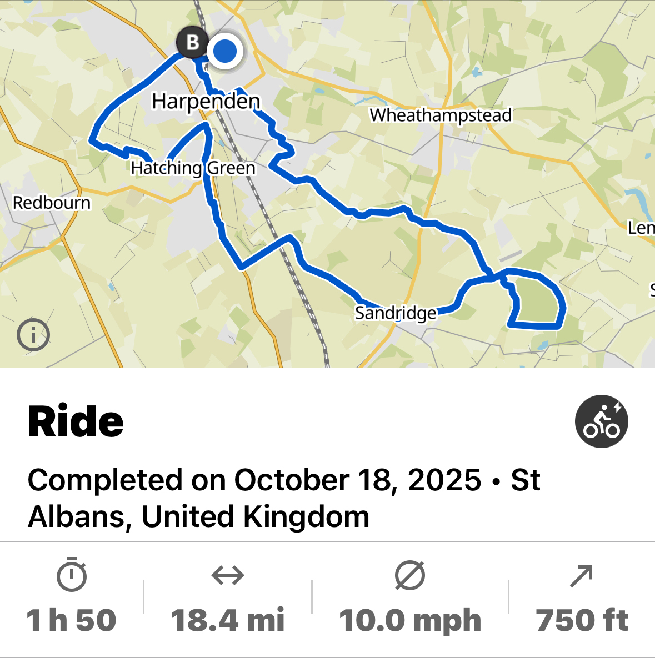Screen dimensions: 655x658
Task: Tap the stopwatch duration icon
Action: point(72,575)
